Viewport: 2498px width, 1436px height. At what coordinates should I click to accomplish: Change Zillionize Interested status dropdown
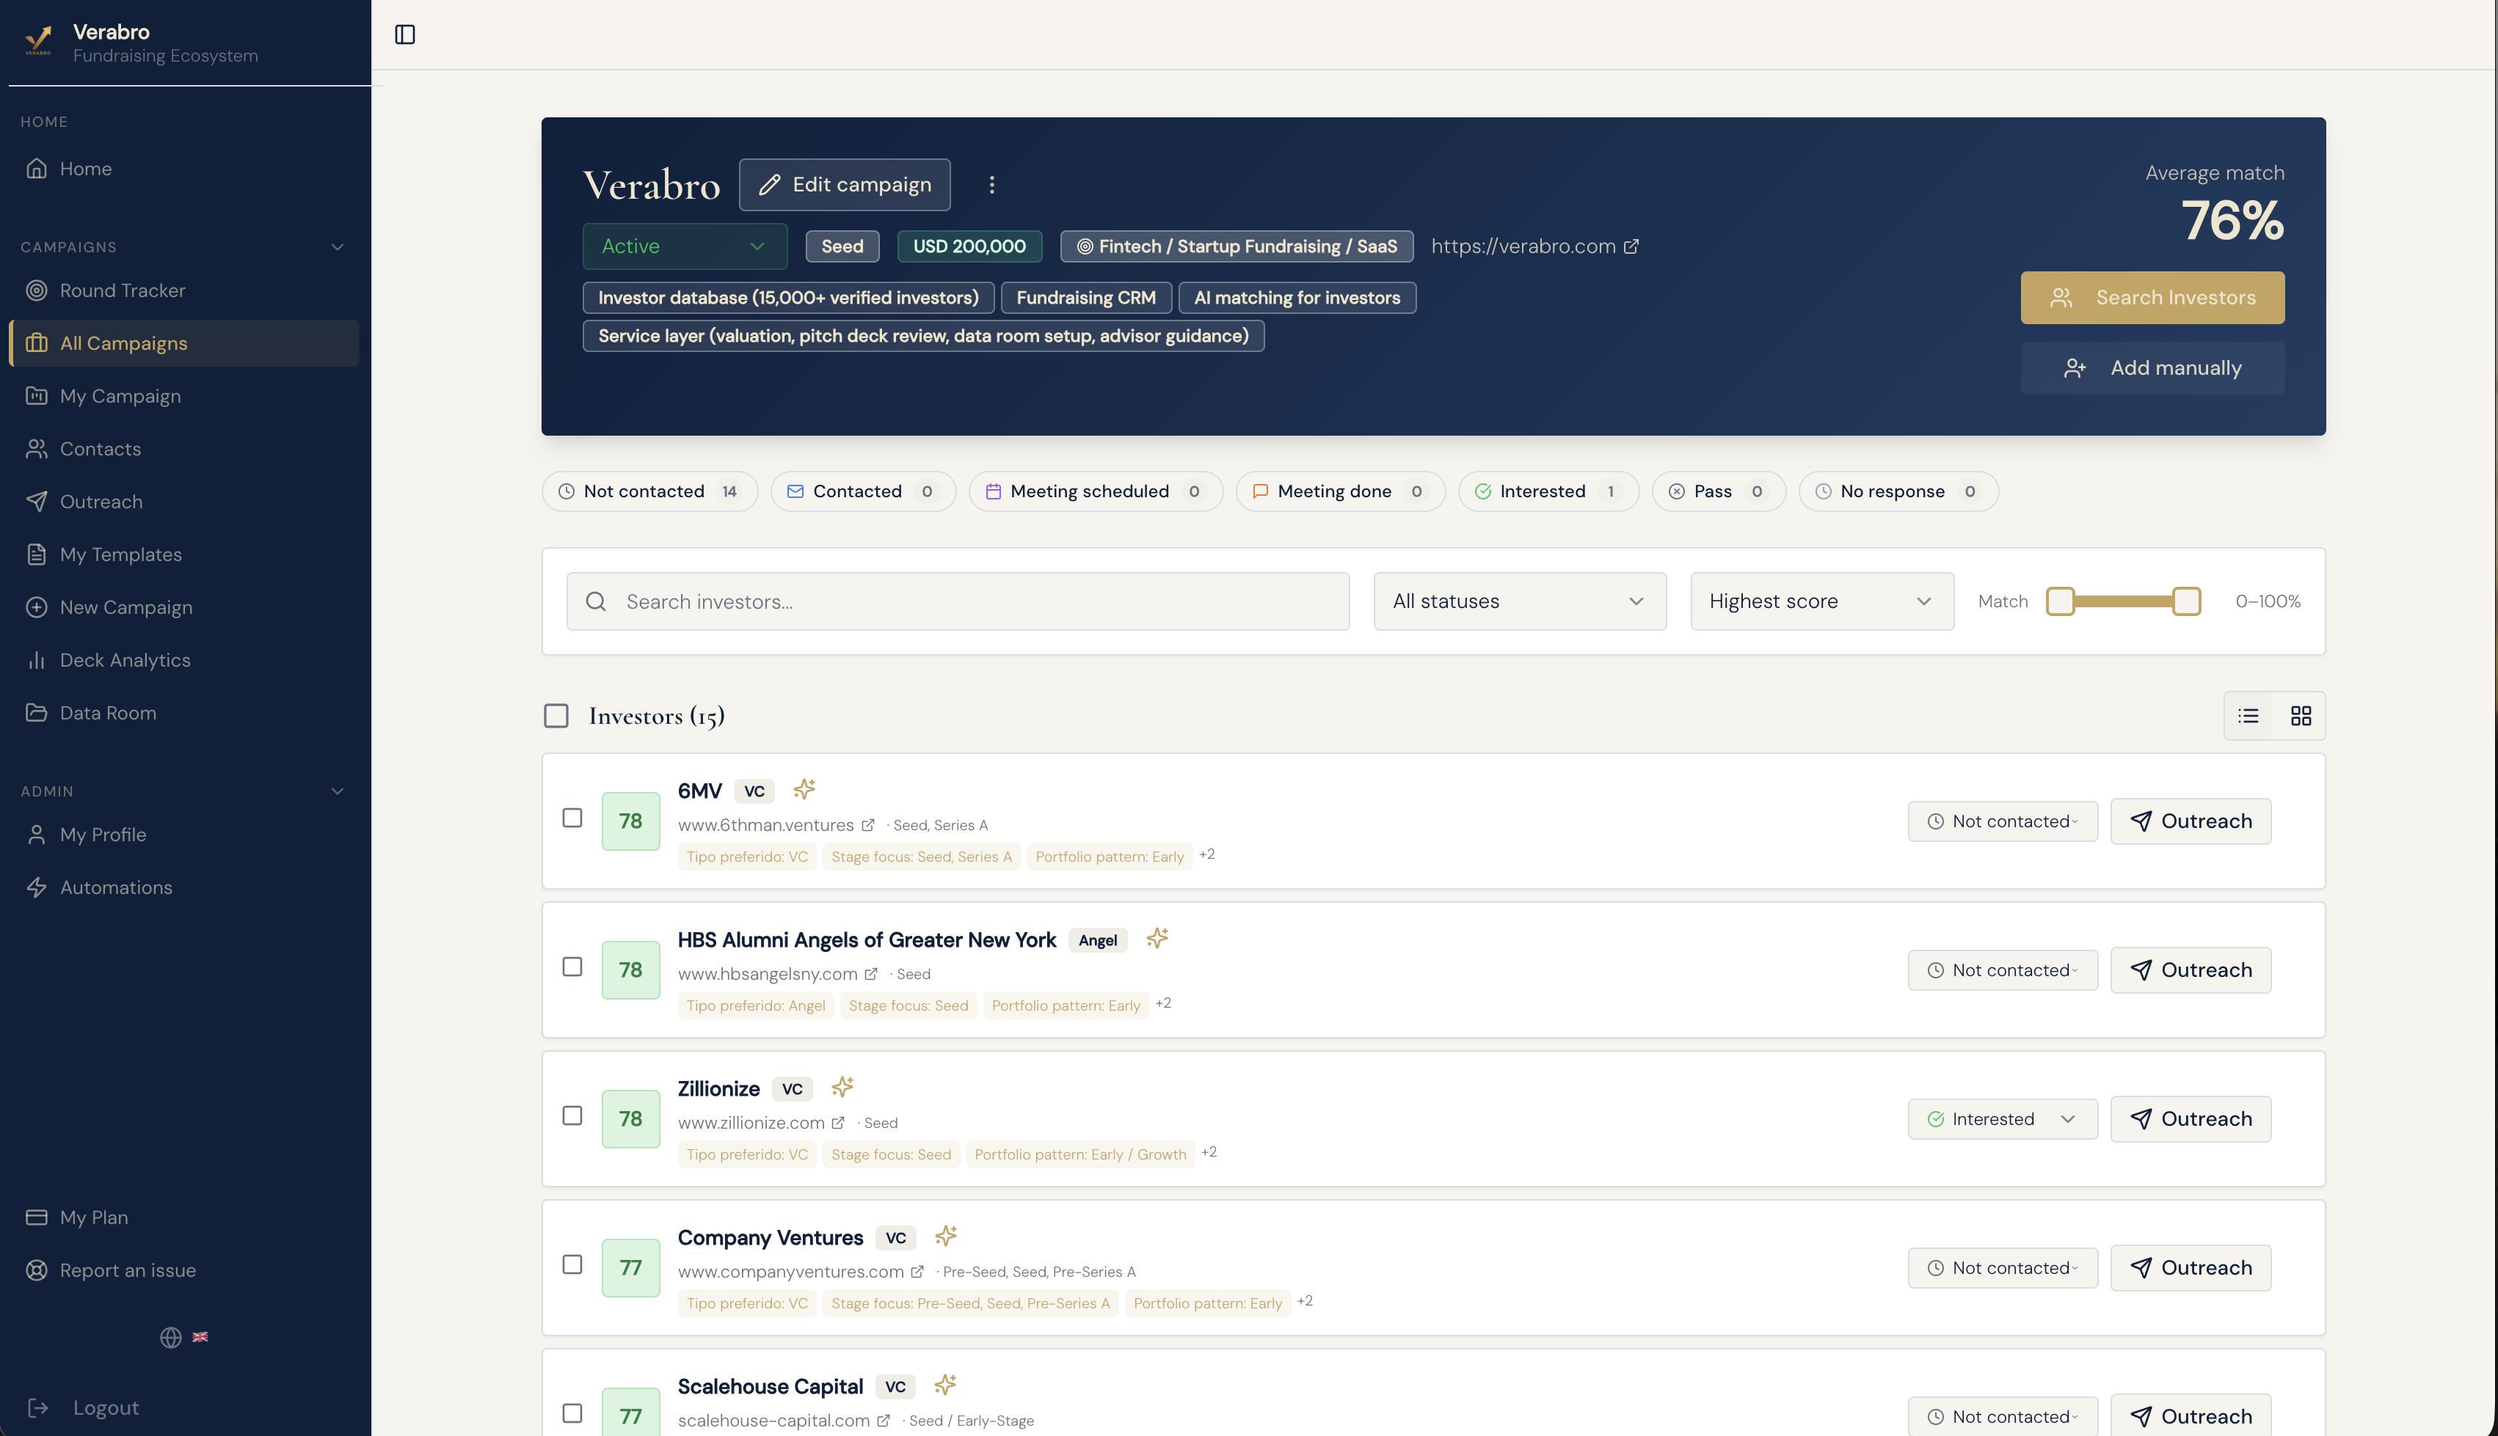click(x=2003, y=1119)
